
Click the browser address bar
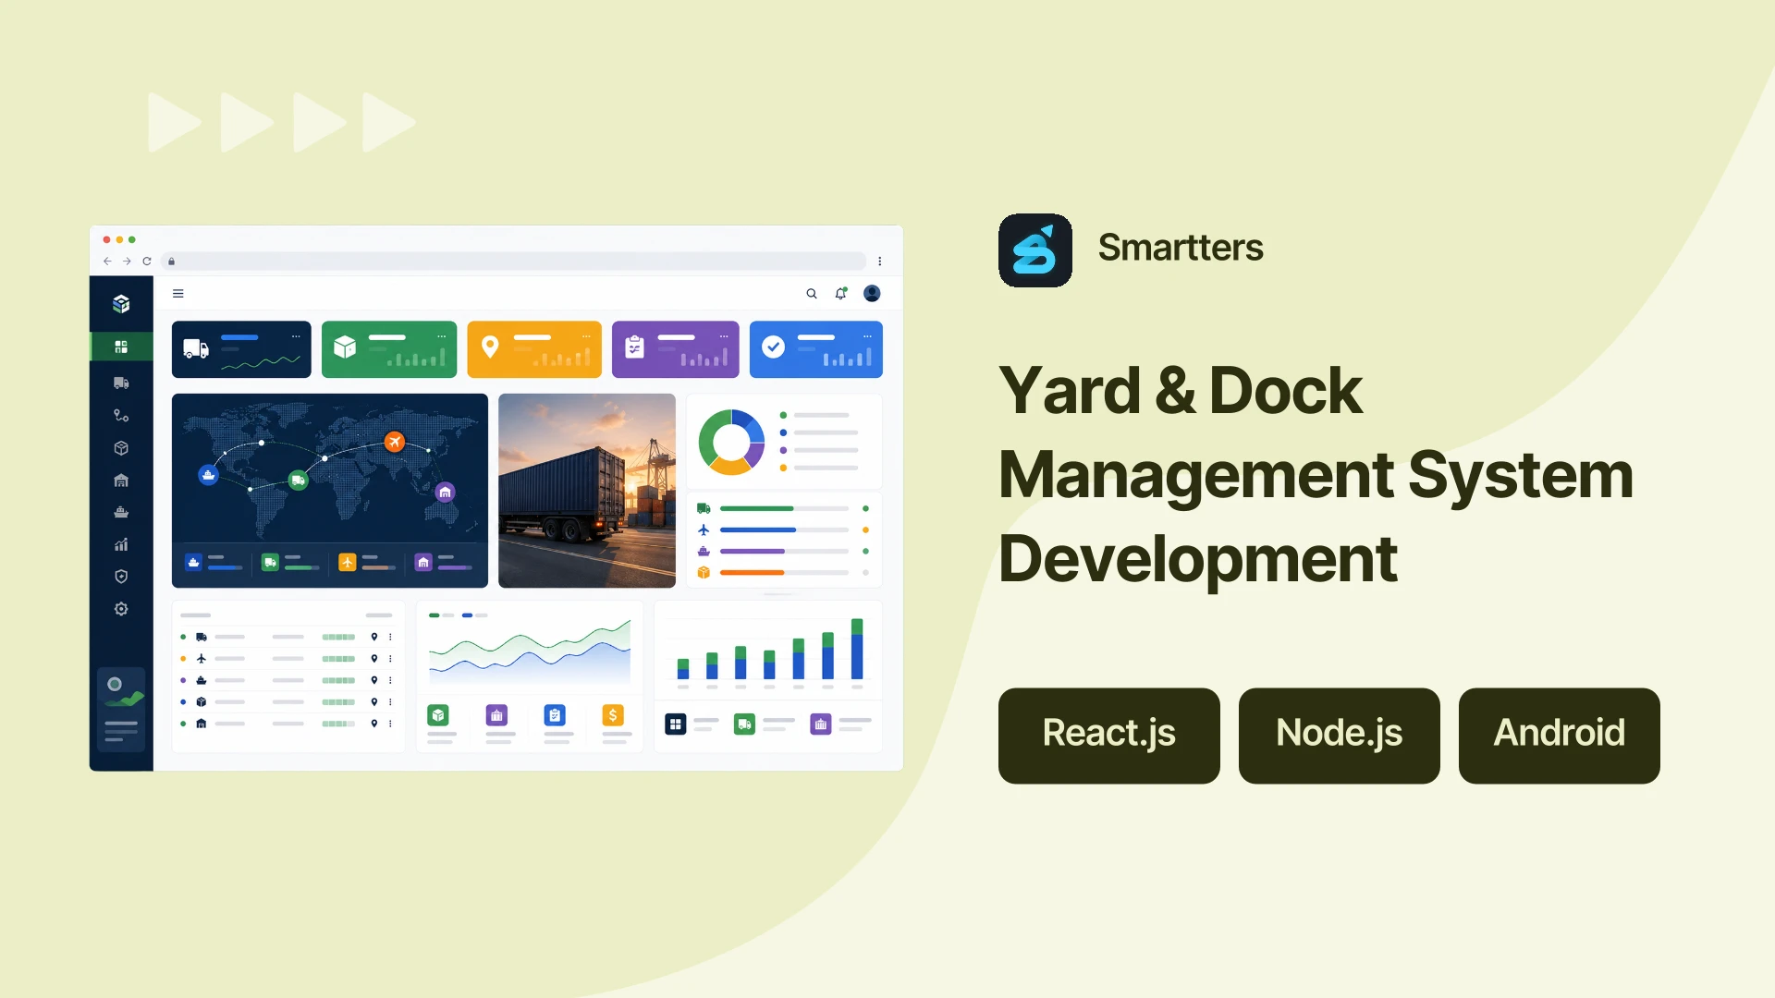[514, 262]
